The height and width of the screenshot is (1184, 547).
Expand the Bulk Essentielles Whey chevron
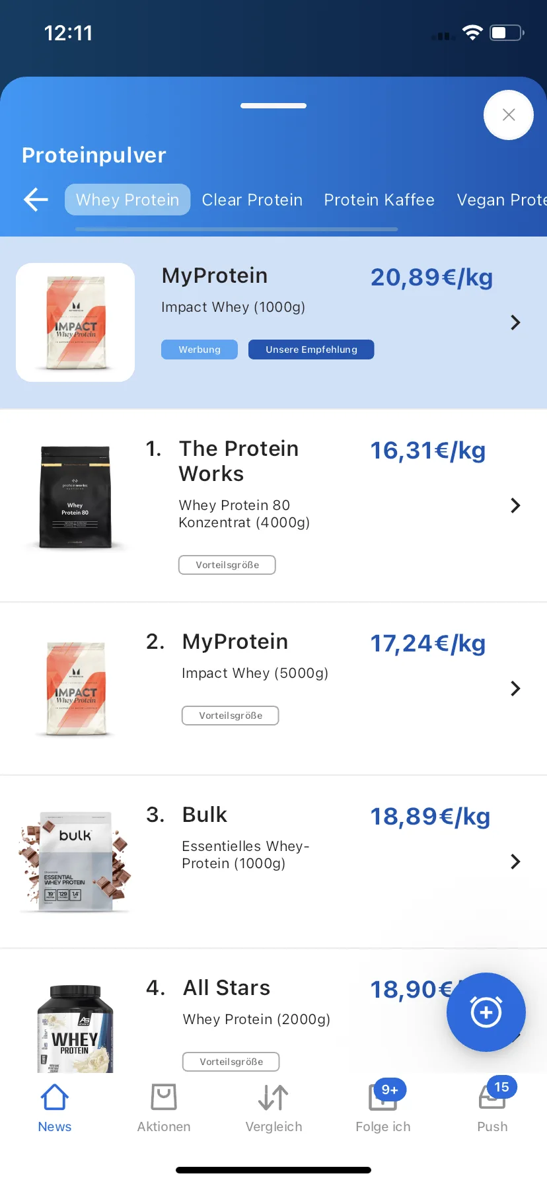515,862
